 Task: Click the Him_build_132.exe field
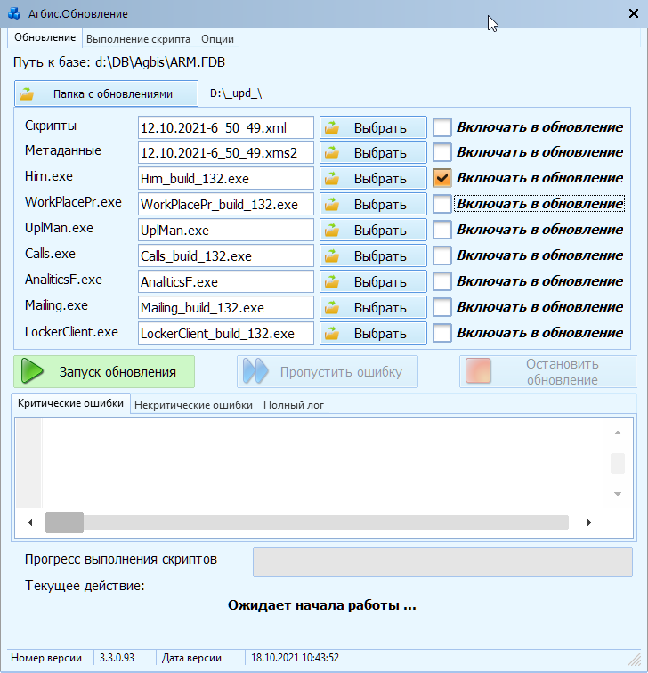(x=226, y=178)
